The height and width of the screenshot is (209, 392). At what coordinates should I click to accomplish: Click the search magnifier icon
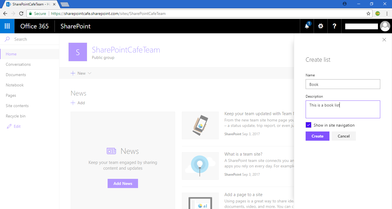point(7,39)
